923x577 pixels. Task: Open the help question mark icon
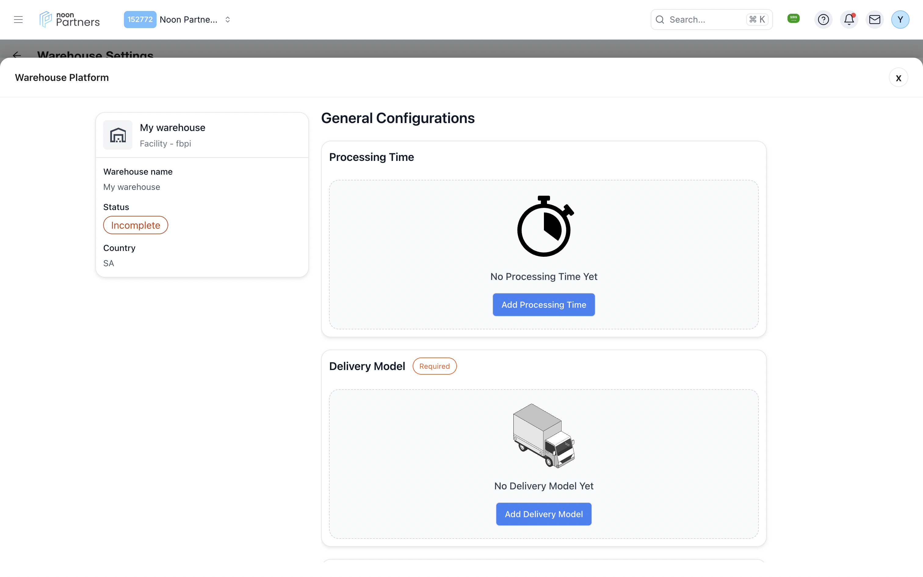click(823, 20)
